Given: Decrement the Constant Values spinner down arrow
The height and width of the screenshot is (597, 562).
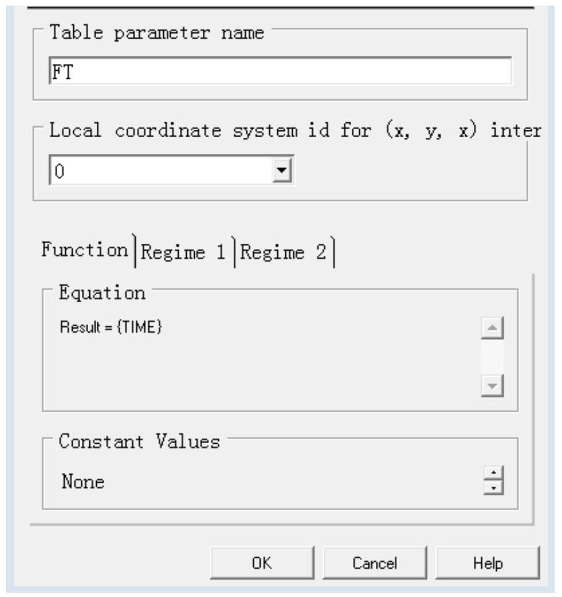Looking at the screenshot, I should click(x=494, y=487).
